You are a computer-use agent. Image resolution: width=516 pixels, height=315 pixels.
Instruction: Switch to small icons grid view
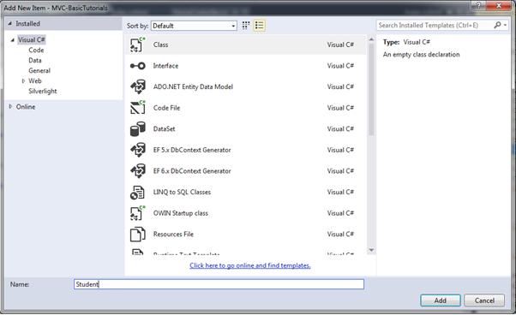246,26
